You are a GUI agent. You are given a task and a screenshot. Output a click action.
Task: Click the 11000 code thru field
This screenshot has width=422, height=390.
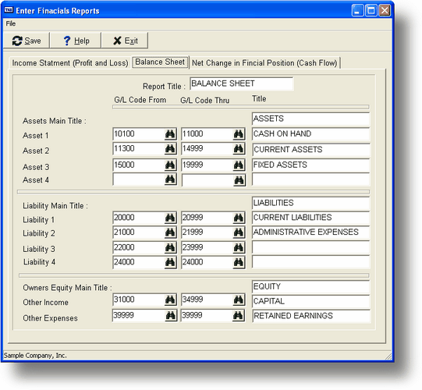click(207, 134)
